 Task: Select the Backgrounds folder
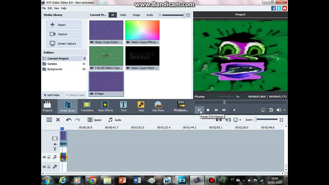pos(64,69)
